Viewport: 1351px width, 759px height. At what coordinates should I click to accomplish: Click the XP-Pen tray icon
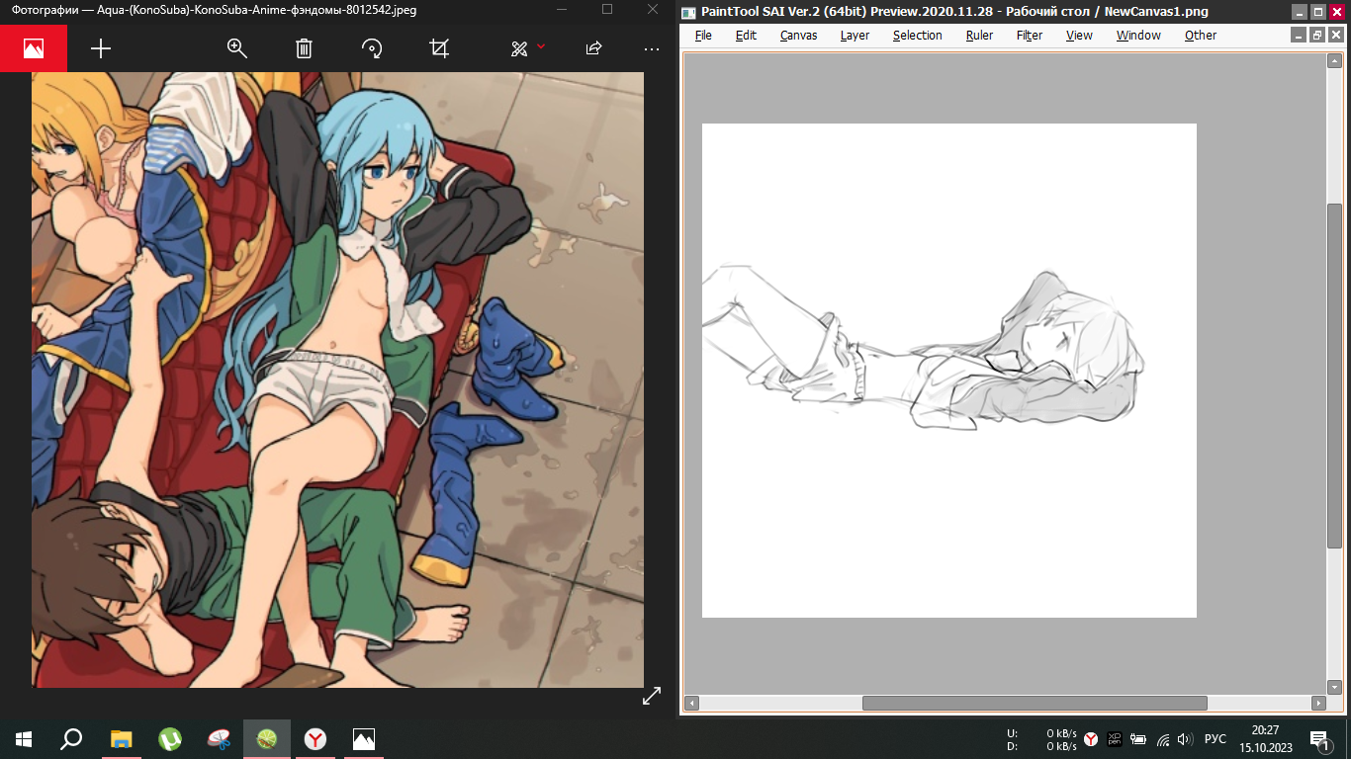[1115, 739]
